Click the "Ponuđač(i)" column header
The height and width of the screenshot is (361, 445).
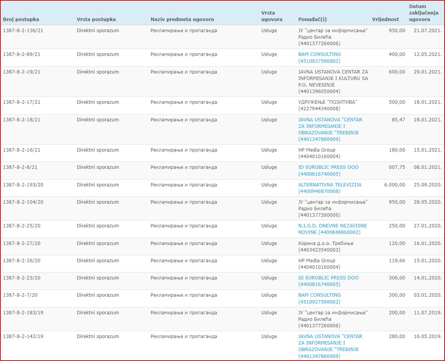click(312, 19)
